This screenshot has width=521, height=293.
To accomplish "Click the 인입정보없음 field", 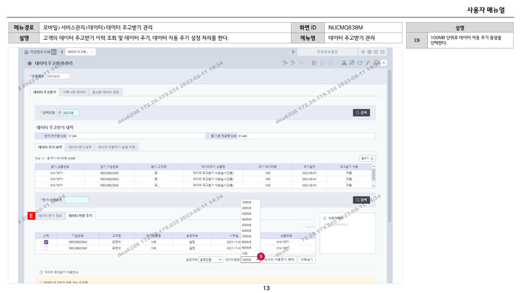I will click(327, 52).
